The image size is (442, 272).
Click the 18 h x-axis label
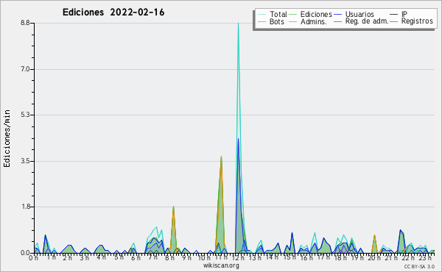coord(340,258)
